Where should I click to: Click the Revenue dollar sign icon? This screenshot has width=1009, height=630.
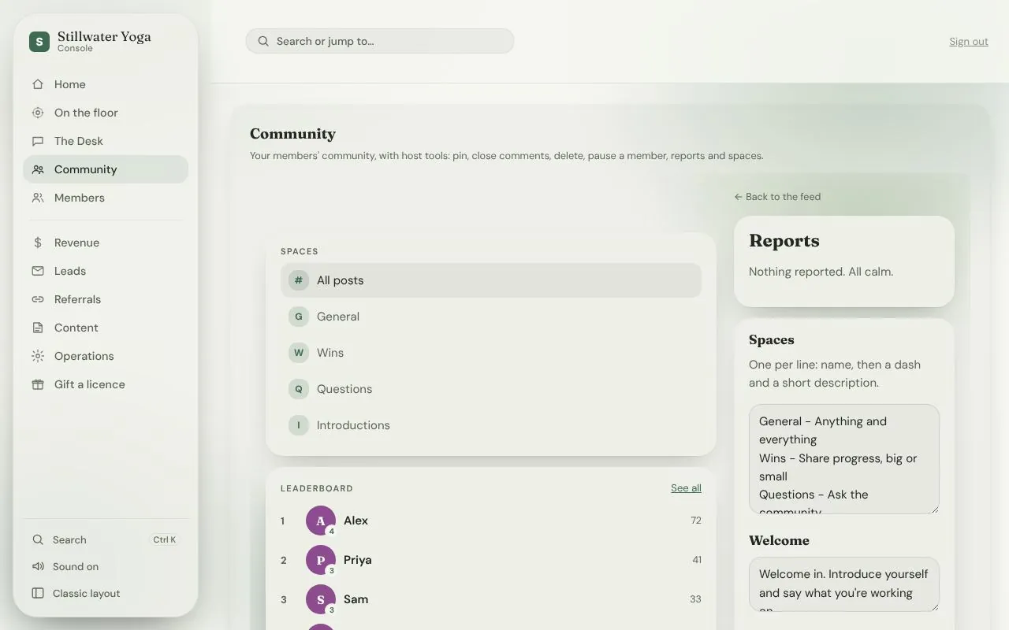tap(38, 243)
